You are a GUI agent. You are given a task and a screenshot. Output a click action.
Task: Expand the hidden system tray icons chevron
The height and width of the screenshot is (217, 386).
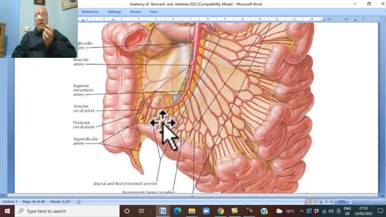302,211
